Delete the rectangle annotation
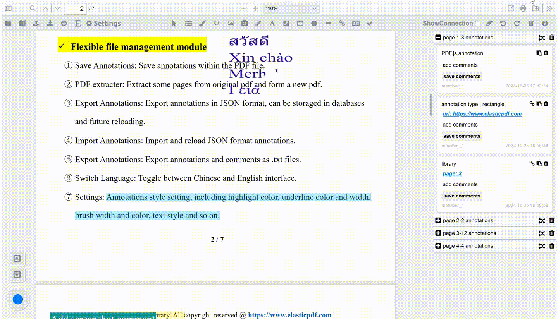558x319 pixels. (546, 104)
